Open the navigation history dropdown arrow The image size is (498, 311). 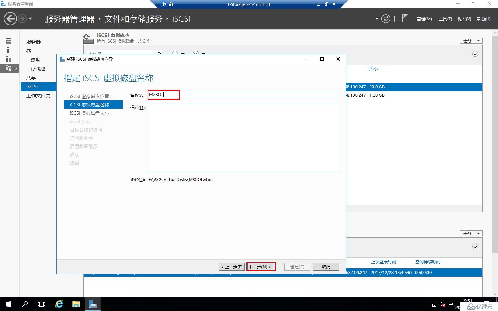coord(30,19)
